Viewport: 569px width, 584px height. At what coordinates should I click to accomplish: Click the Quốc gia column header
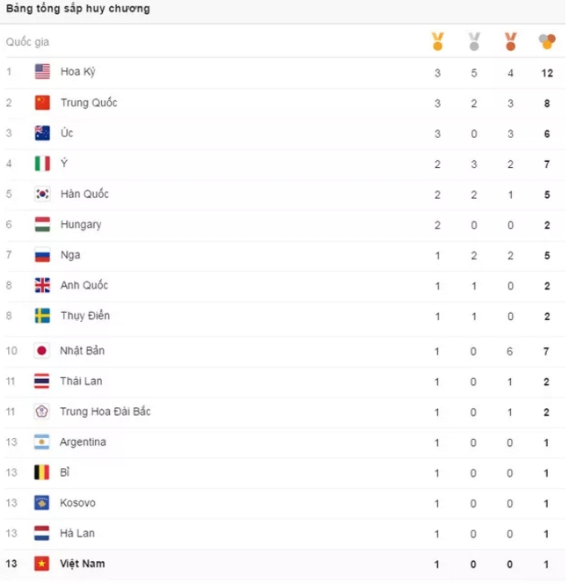27,42
